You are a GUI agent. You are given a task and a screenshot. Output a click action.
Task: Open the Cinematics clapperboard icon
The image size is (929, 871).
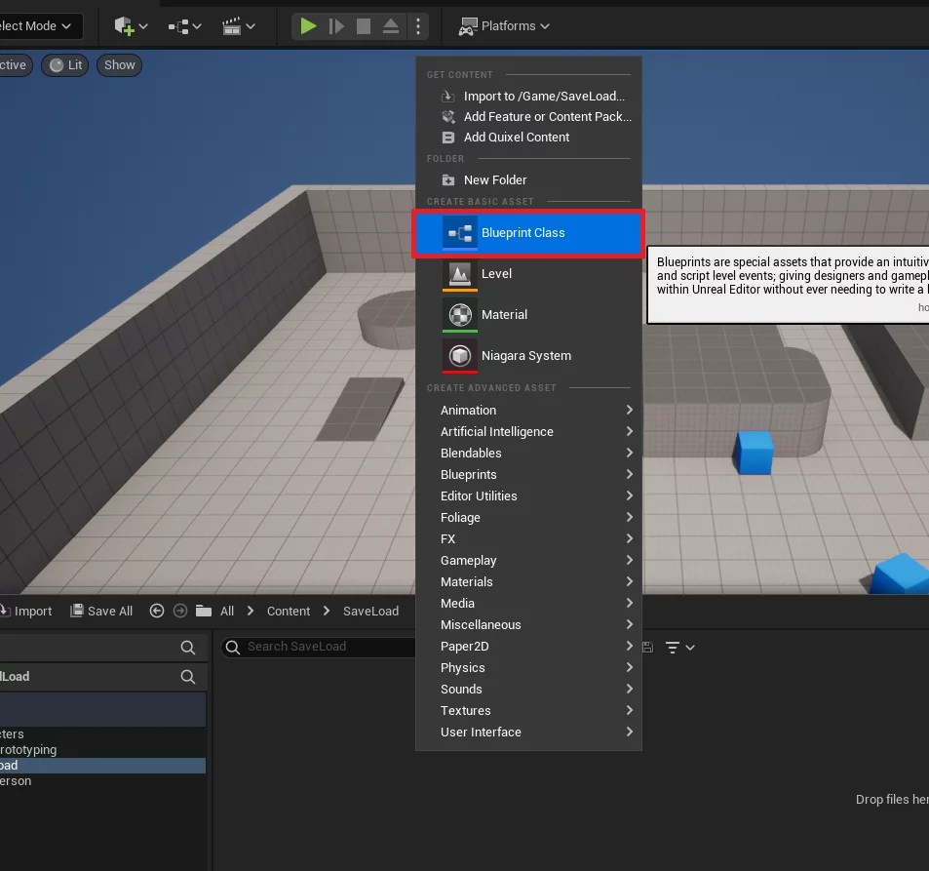[x=234, y=25]
